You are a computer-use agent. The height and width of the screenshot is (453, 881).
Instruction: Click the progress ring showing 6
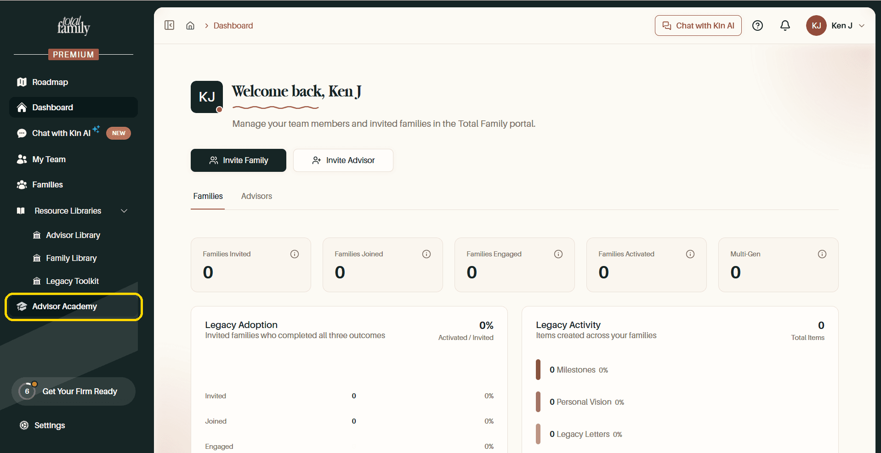(x=27, y=391)
